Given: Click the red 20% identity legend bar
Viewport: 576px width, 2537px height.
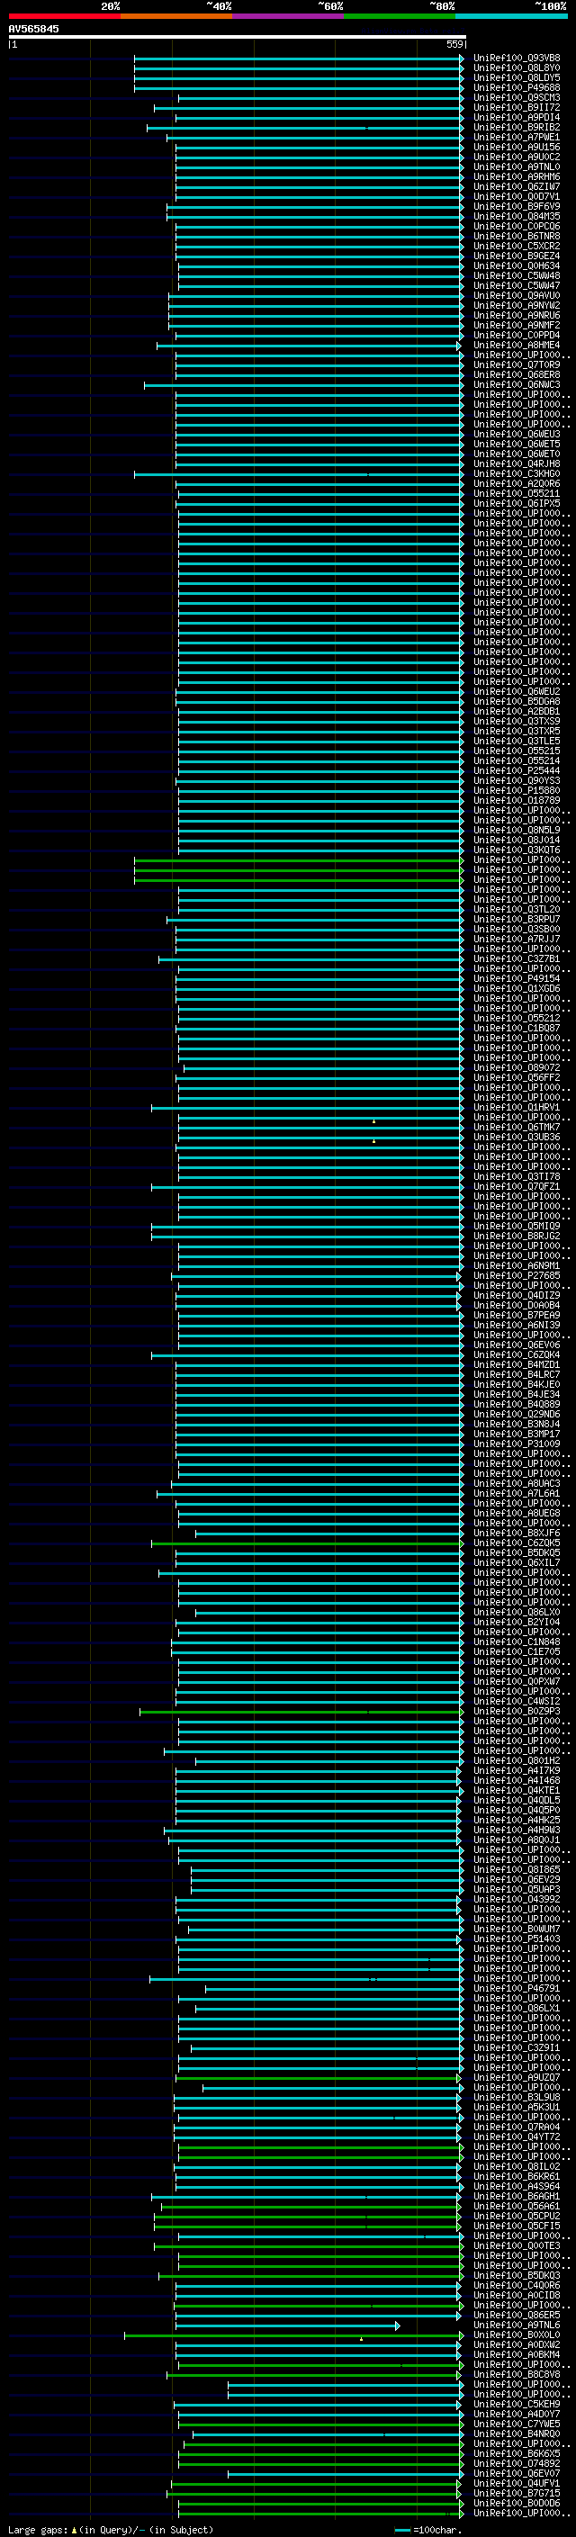Looking at the screenshot, I should click(65, 16).
